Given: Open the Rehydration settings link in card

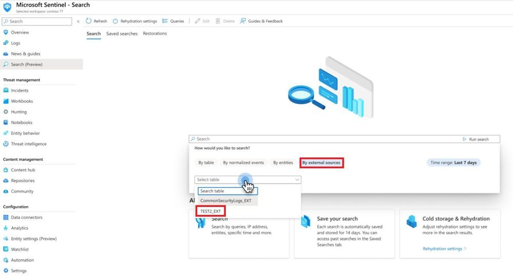Looking at the screenshot, I should [x=444, y=249].
